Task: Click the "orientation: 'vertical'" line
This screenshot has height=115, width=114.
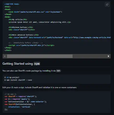Action: 20,107
